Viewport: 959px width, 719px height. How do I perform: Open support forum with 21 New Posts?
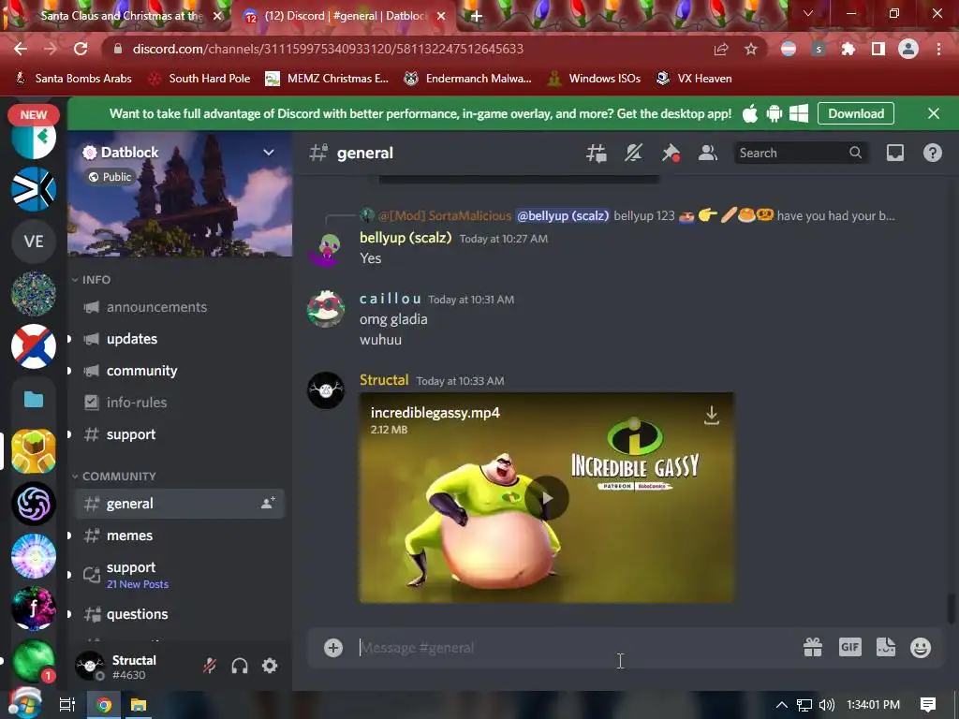tap(180, 575)
